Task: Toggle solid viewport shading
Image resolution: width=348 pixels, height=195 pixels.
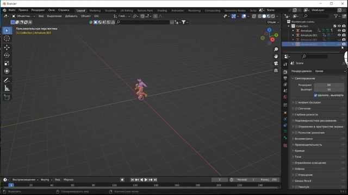Action: click(264, 16)
